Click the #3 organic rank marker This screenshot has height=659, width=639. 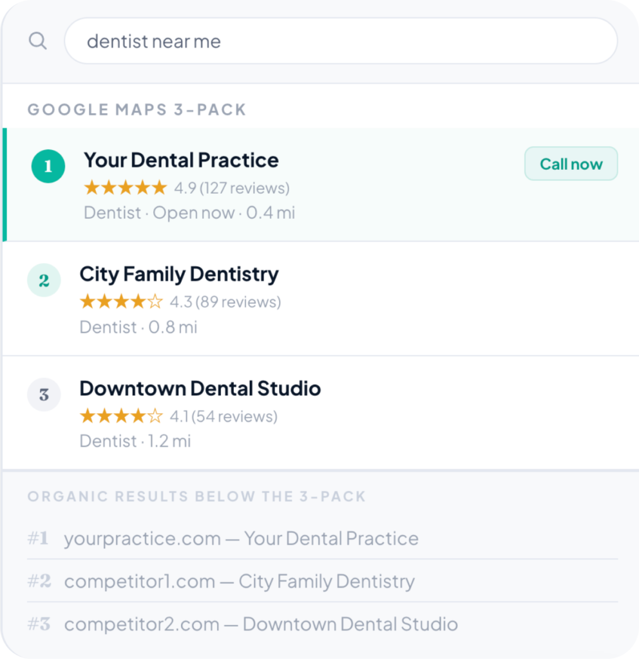coord(39,624)
